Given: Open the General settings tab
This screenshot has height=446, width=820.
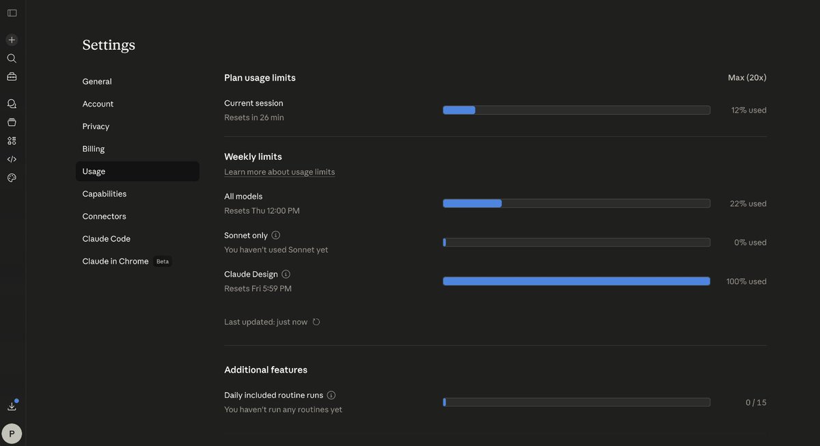Looking at the screenshot, I should [137, 81].
